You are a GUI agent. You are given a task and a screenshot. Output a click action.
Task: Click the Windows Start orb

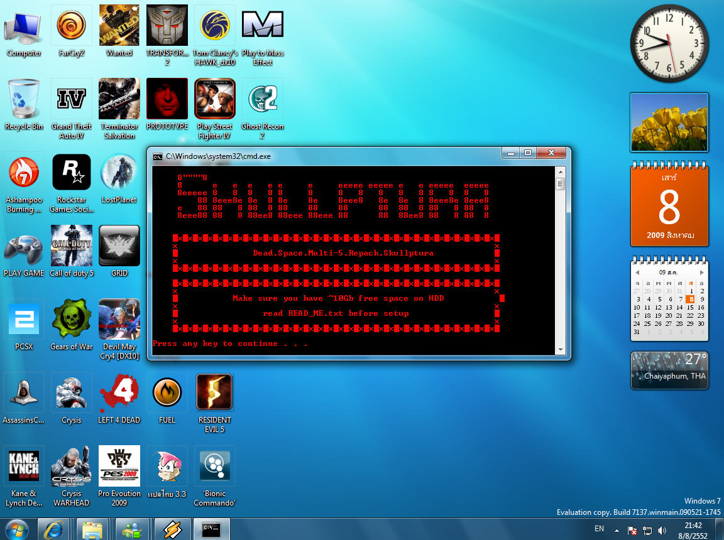tap(16, 529)
